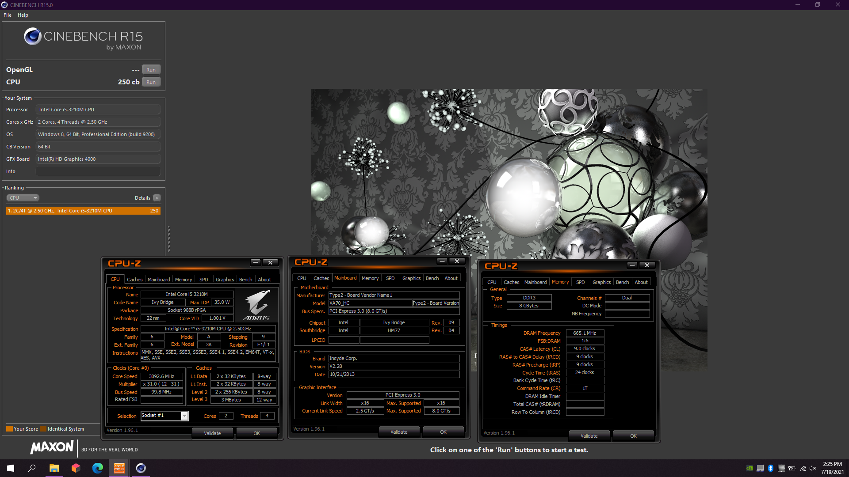Image resolution: width=849 pixels, height=477 pixels.
Task: Open the File menu
Action: tap(8, 15)
